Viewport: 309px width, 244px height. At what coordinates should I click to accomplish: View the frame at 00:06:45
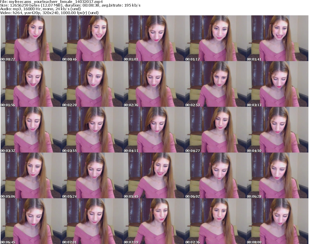pyautogui.click(x=31, y=221)
